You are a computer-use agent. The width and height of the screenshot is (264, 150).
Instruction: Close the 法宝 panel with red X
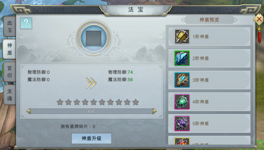tap(259, 19)
